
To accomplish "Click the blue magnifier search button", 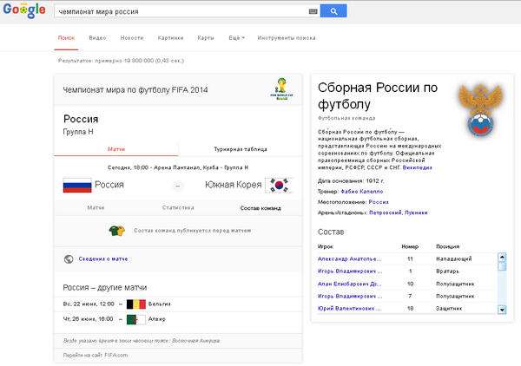I will click(x=333, y=11).
